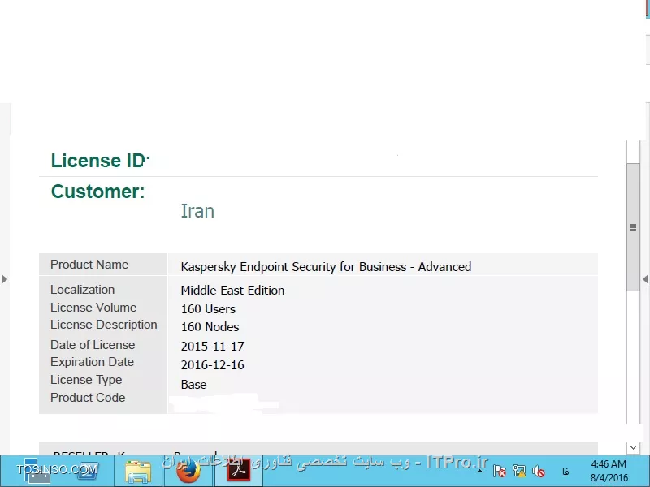Viewport: 650px width, 487px height.
Task: Switch to Firefox in the taskbar
Action: pos(188,472)
